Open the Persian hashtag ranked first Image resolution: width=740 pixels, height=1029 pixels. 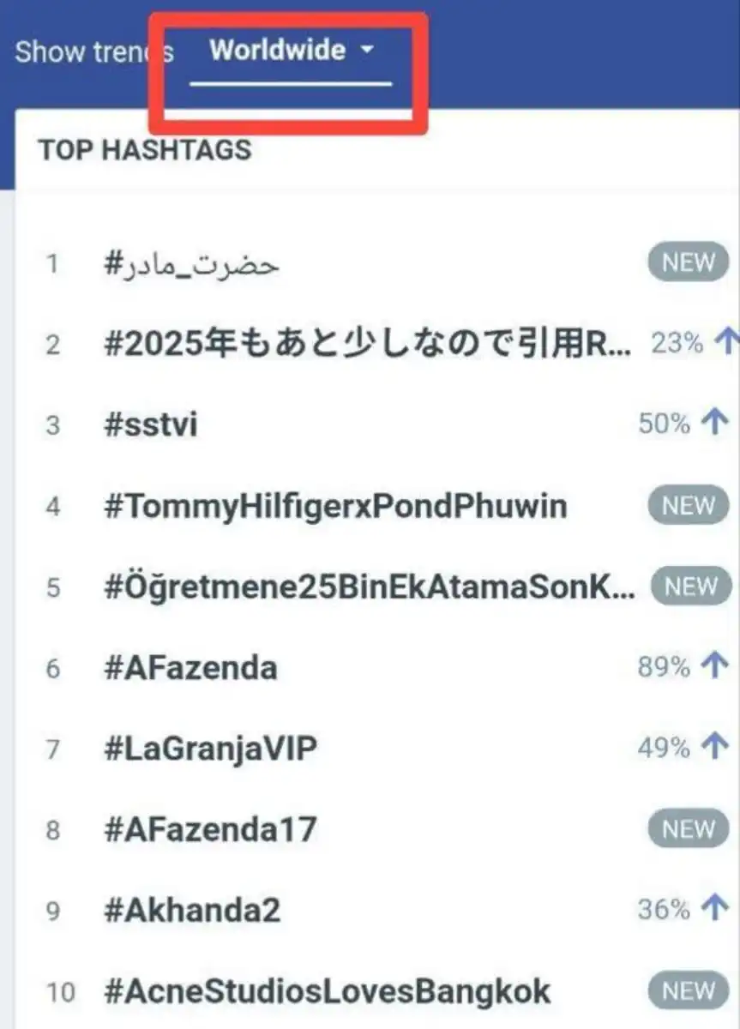[191, 263]
